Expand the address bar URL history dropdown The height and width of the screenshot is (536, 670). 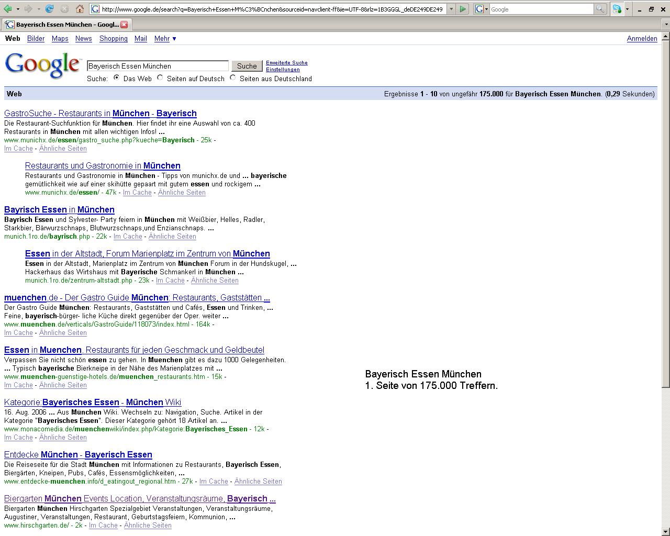[x=450, y=9]
